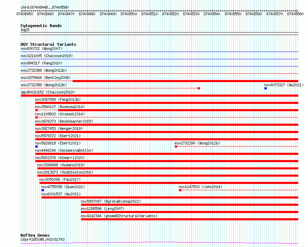Click the thick red dgv8002n152 variant bar
Image resolution: width=308 pixels, height=247 pixels.
point(160,96)
